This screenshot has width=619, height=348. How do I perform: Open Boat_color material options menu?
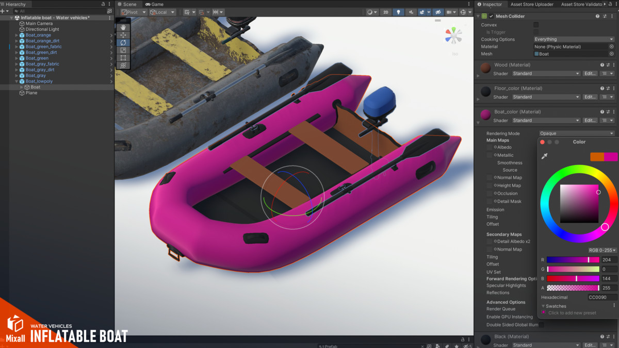[x=614, y=111]
